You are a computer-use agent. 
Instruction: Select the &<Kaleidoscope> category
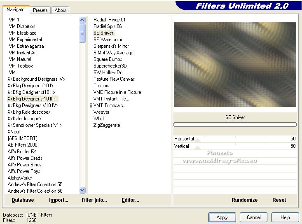tap(24, 119)
